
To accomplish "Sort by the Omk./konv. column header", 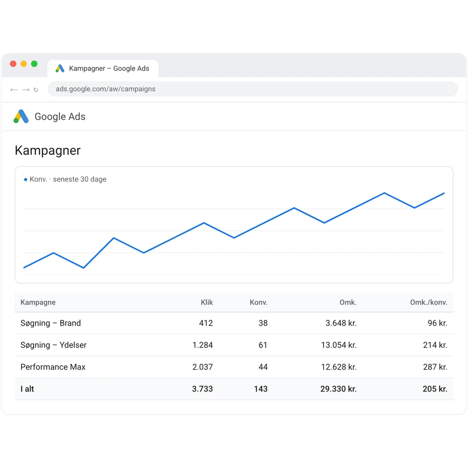I will tap(429, 302).
